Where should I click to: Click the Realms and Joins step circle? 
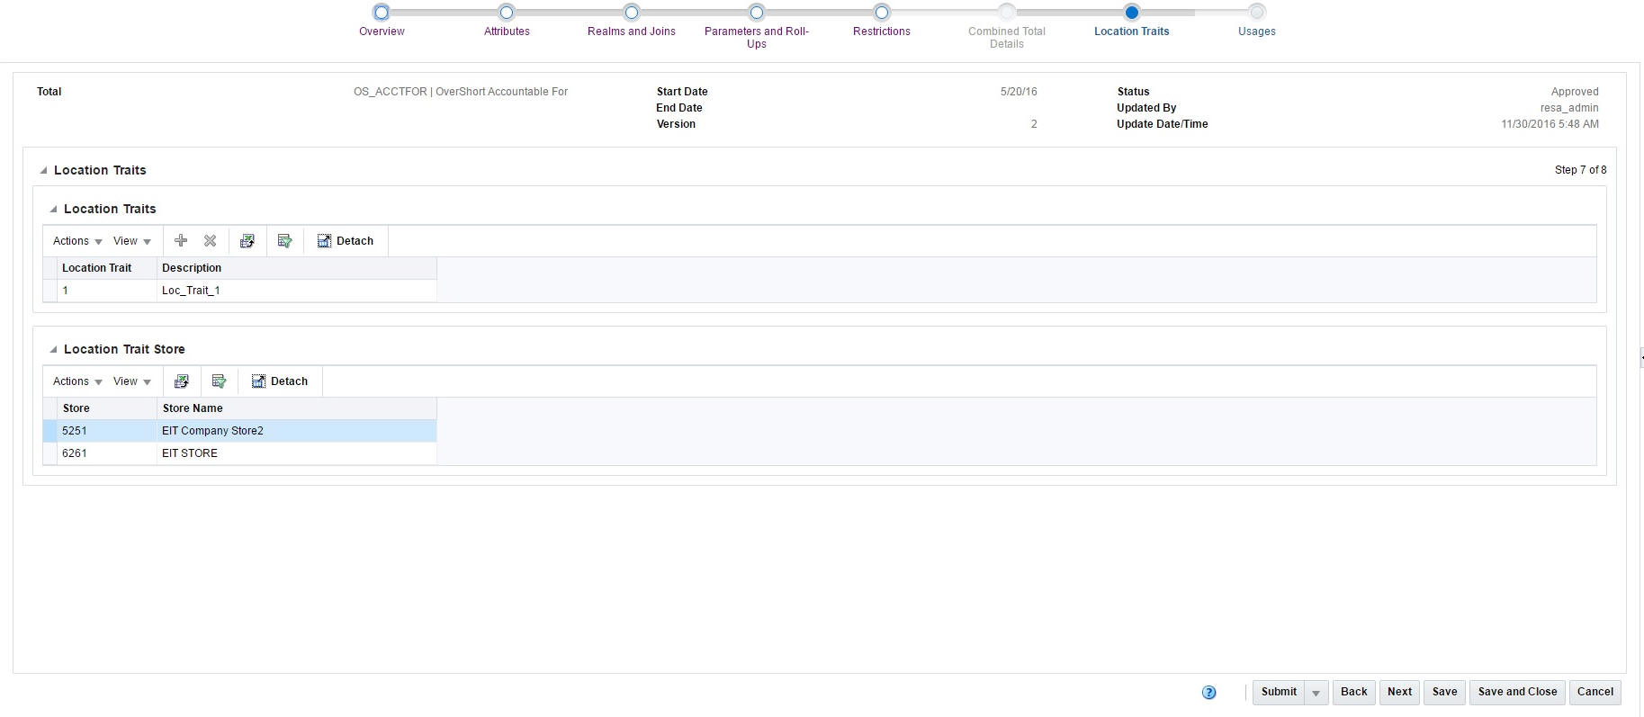632,13
